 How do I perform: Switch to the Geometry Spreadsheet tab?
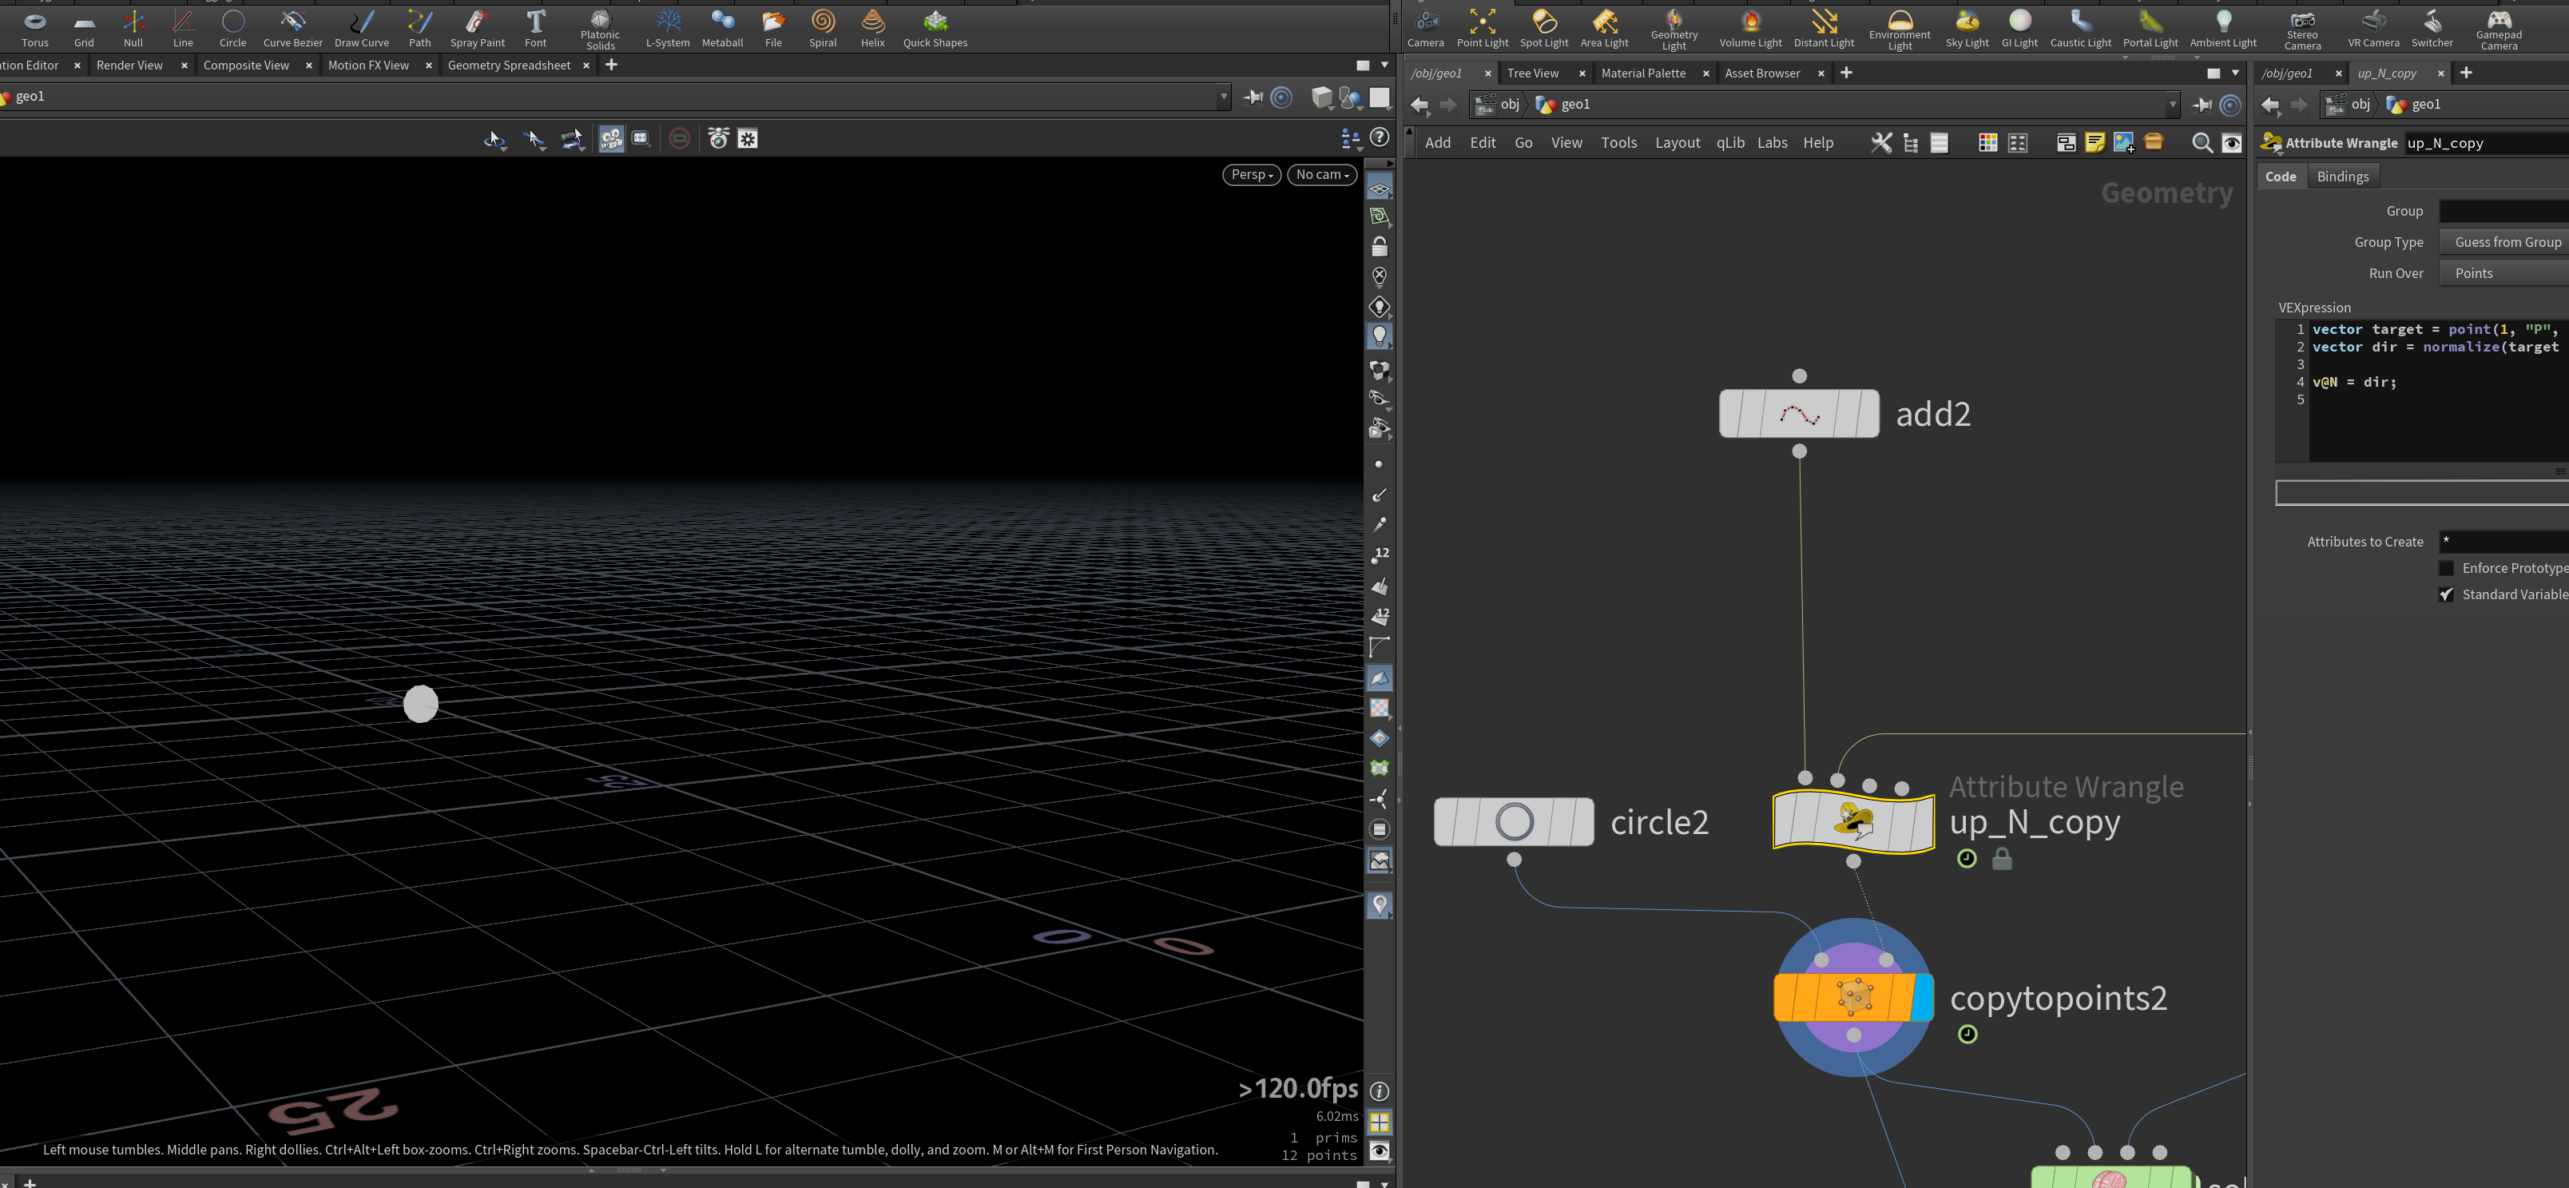tap(509, 65)
